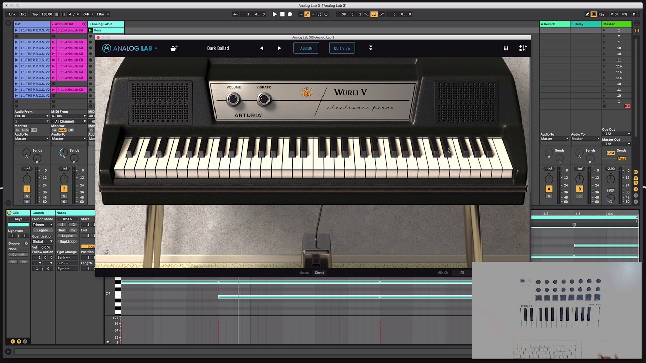Click the Link button

point(12,14)
